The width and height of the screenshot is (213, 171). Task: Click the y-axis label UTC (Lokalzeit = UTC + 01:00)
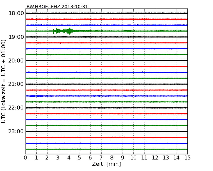[x=3, y=81]
